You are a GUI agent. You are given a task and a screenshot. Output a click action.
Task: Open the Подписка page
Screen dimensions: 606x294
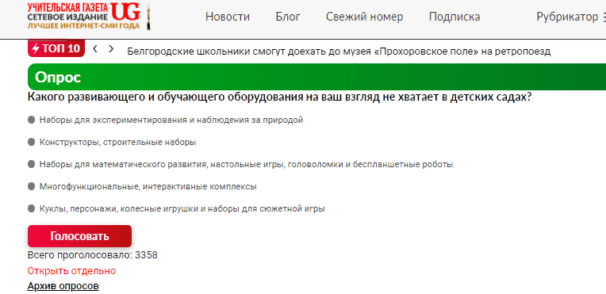coord(454,17)
